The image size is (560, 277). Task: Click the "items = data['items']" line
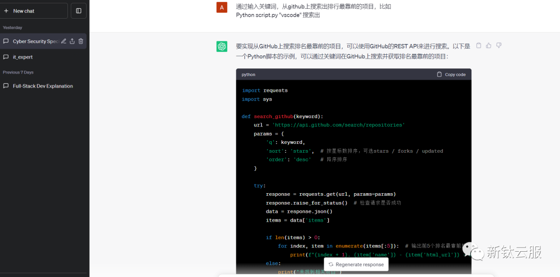click(298, 221)
